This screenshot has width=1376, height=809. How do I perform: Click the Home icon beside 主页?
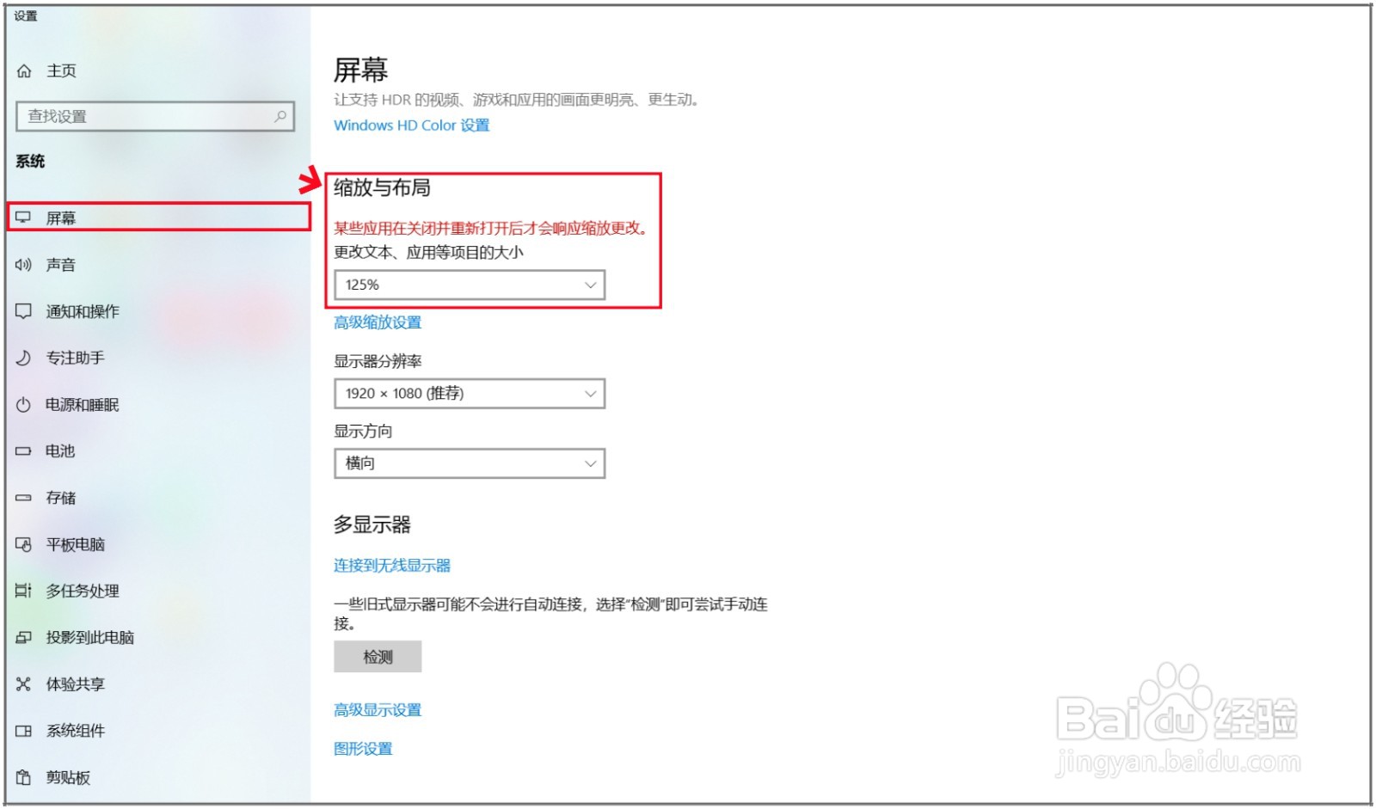(x=24, y=71)
